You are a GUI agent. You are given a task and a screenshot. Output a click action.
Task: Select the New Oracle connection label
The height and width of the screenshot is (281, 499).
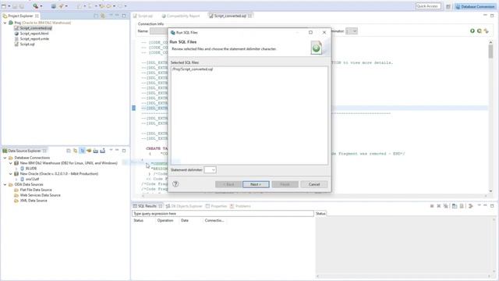(59, 174)
